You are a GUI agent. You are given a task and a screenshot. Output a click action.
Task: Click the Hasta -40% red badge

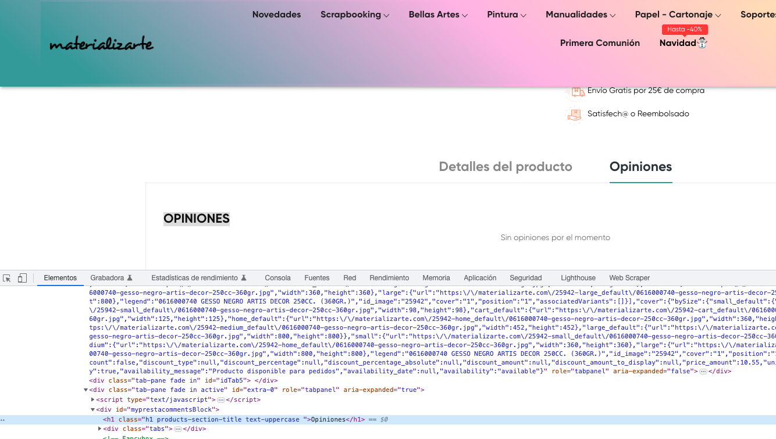coord(685,29)
